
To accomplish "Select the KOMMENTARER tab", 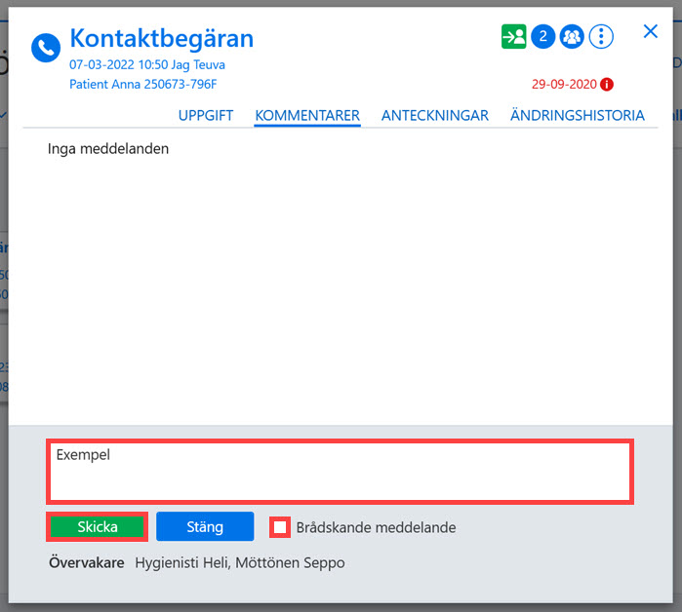I will coord(307,116).
